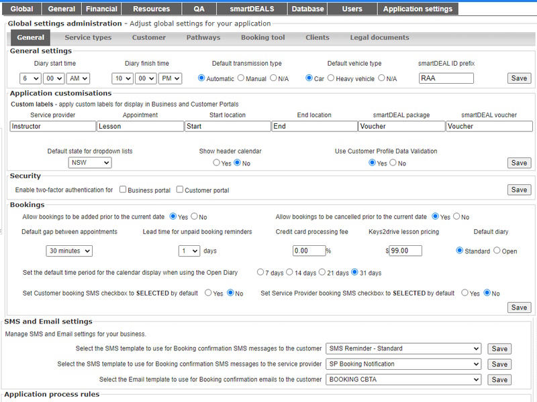
Task: Select Manual as default transmission type
Action: [x=240, y=78]
